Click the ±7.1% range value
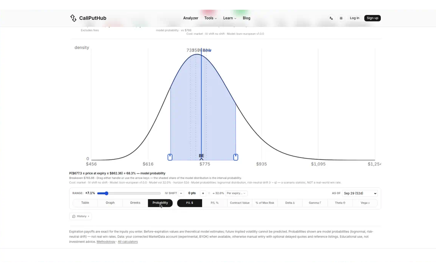The height and width of the screenshot is (272, 436). click(90, 193)
